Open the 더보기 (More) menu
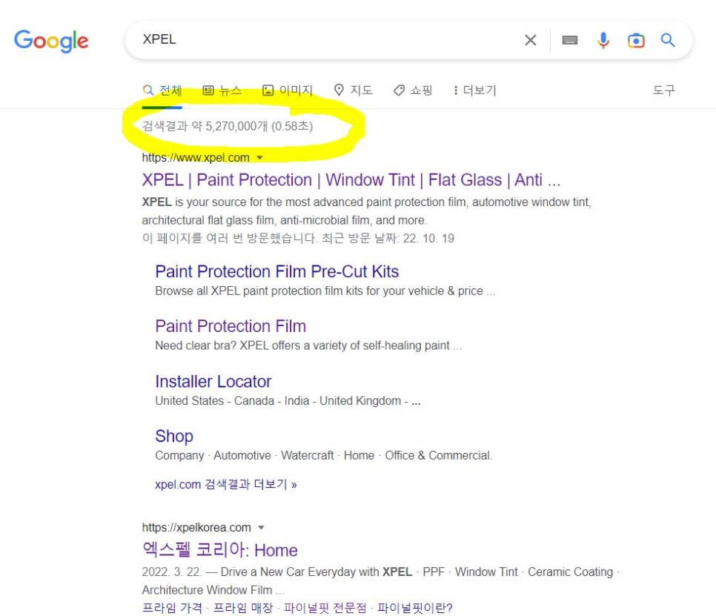 (474, 90)
